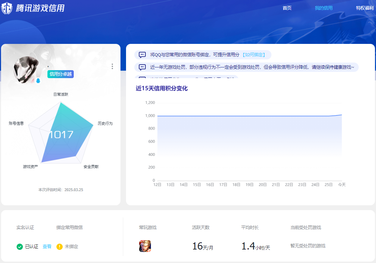Click the frequently played game icon
Viewport: 376px width, 263px height.
pyautogui.click(x=145, y=246)
